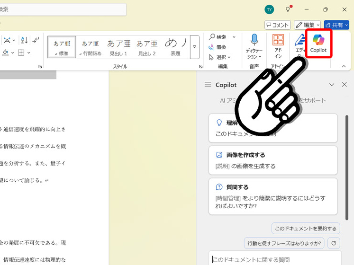Expand the 検索 dropdown arrow
Image resolution: width=354 pixels, height=265 pixels.
[234, 37]
